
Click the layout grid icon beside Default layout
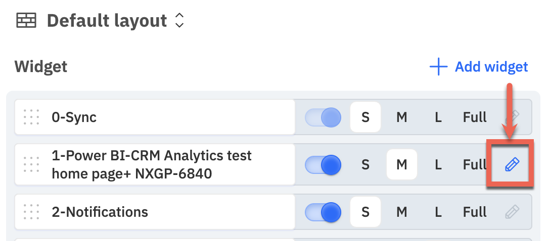(x=26, y=21)
